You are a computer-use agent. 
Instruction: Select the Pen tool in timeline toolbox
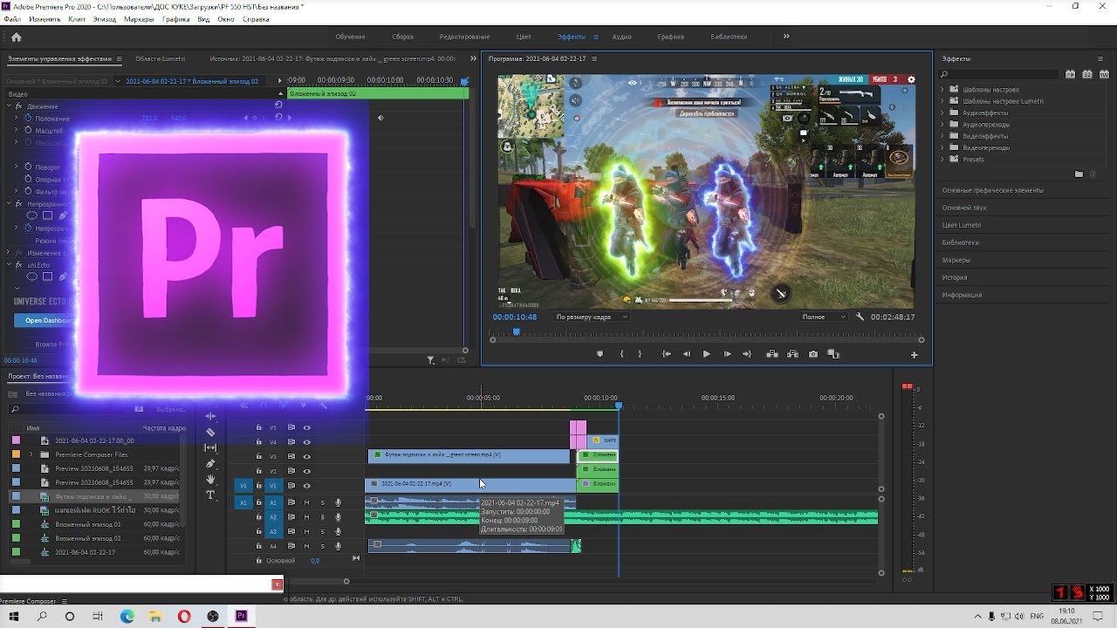pyautogui.click(x=210, y=463)
